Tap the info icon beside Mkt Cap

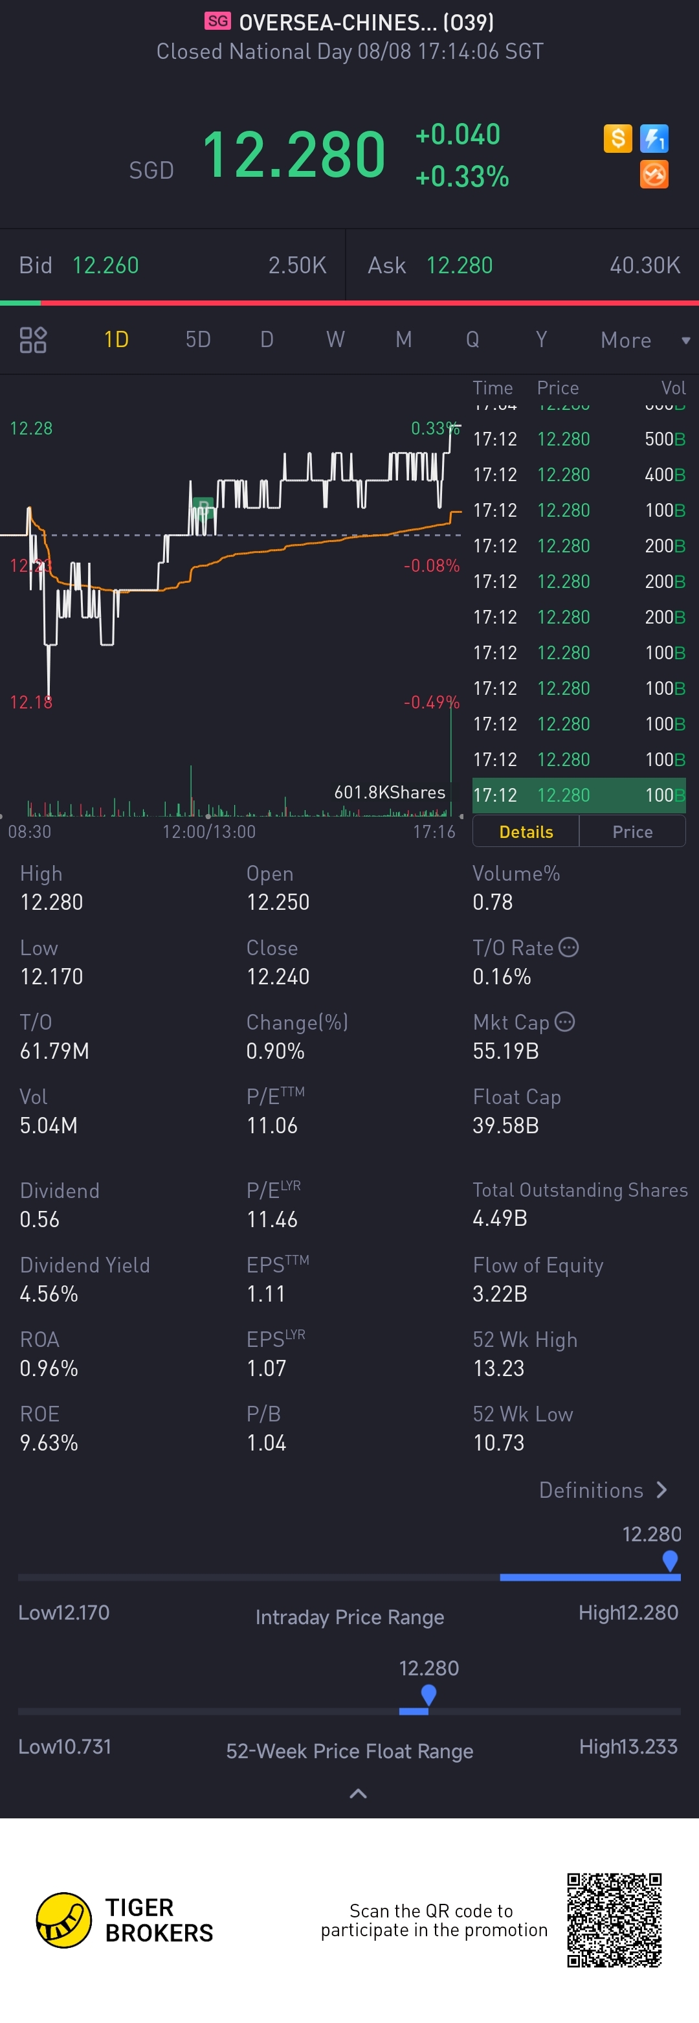click(565, 1022)
